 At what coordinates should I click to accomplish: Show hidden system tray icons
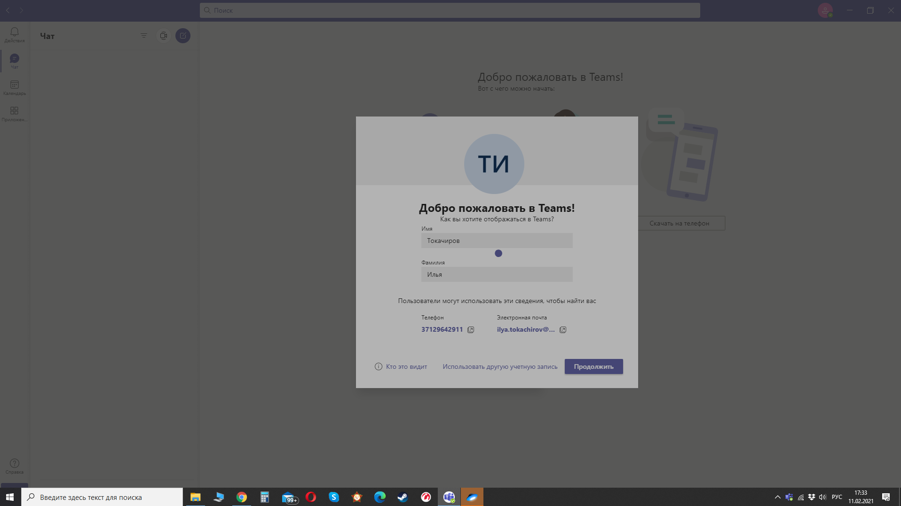(x=778, y=497)
